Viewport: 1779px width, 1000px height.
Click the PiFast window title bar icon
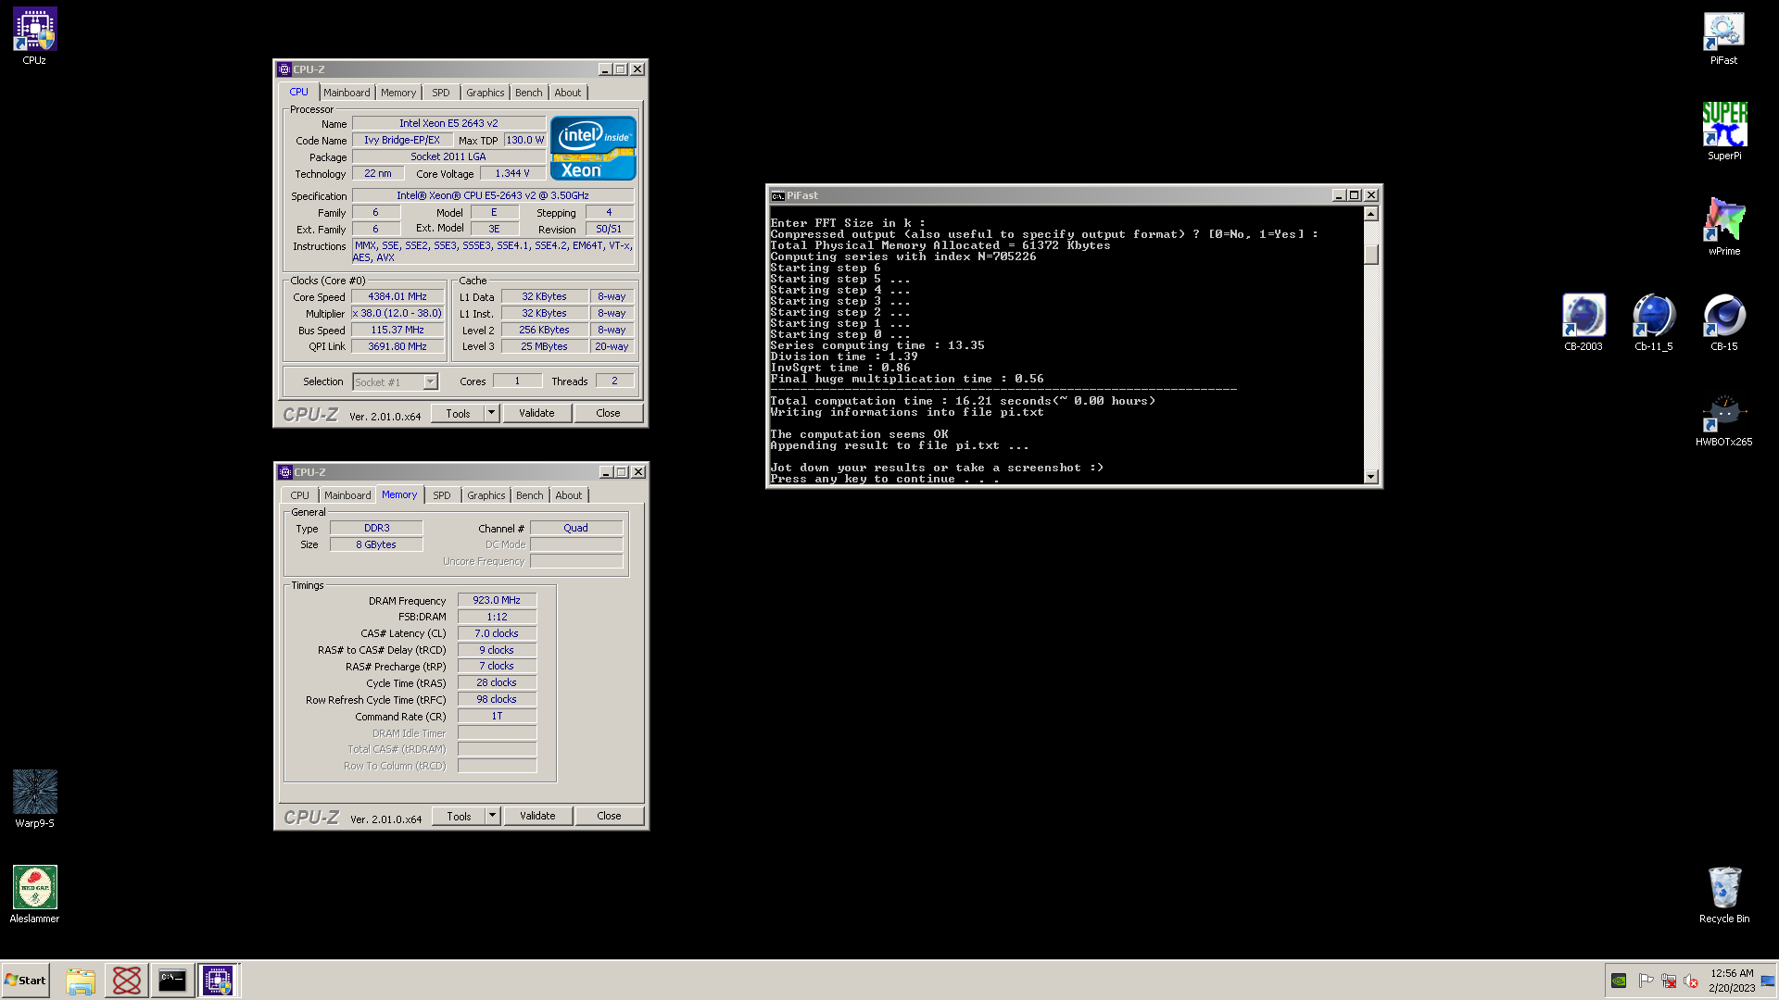click(777, 195)
